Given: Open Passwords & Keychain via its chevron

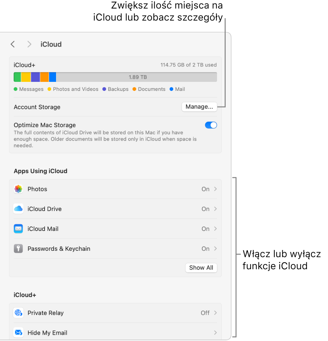Looking at the screenshot, I should [x=215, y=249].
